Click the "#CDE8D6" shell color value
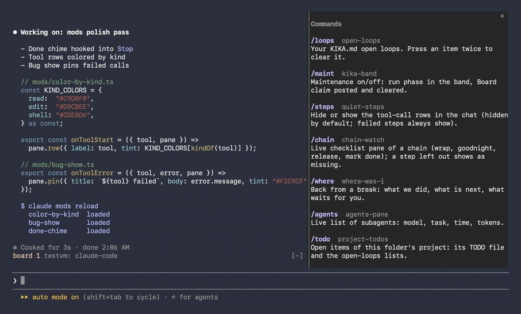 tap(73, 115)
